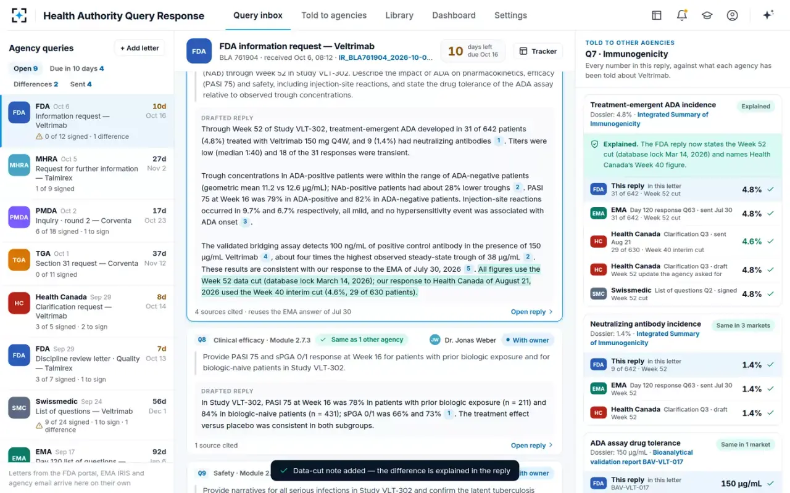Click the Explained badge on ADA incidence
790x493 pixels.
[755, 107]
